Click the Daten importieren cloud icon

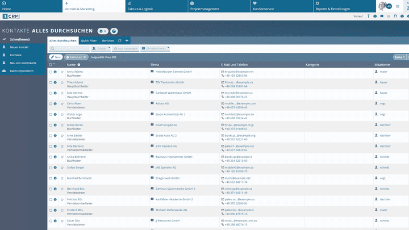pos(4,71)
